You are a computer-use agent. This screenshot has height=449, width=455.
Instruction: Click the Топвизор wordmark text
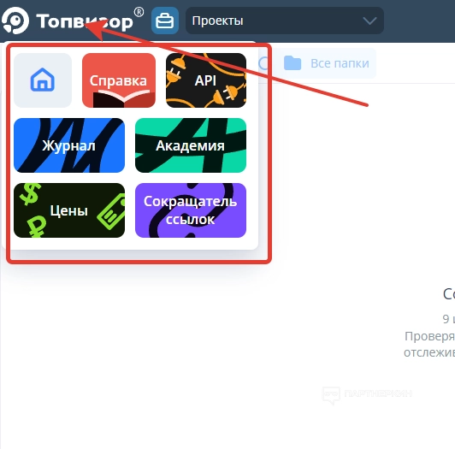coord(85,21)
